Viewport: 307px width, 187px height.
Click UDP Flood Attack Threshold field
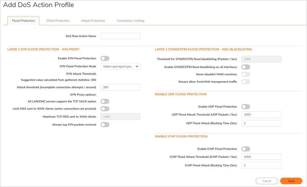[x=261, y=115]
